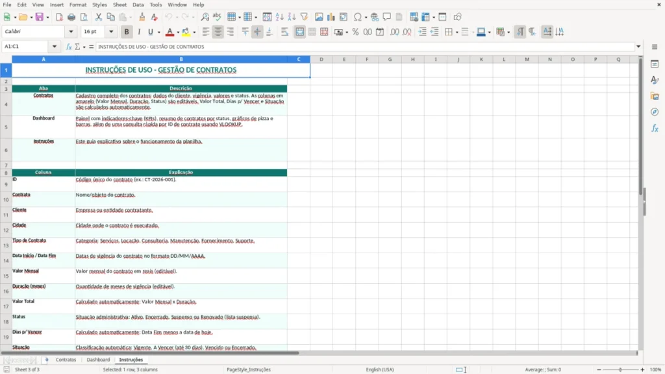This screenshot has height=374, width=665.
Task: Cut selection with the scissors icon
Action: click(99, 17)
